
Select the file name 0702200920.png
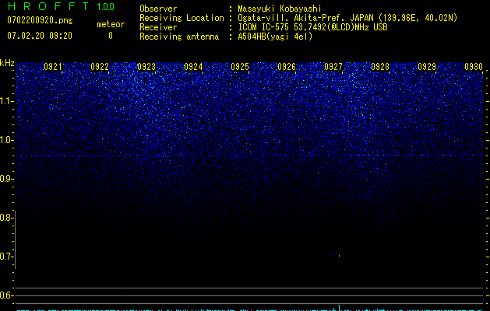(x=40, y=20)
